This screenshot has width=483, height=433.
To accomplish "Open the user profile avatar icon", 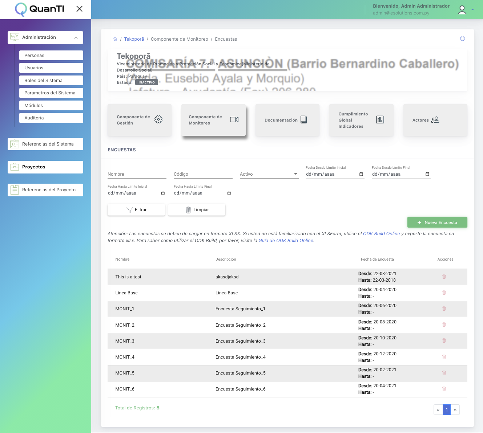I will tap(462, 10).
